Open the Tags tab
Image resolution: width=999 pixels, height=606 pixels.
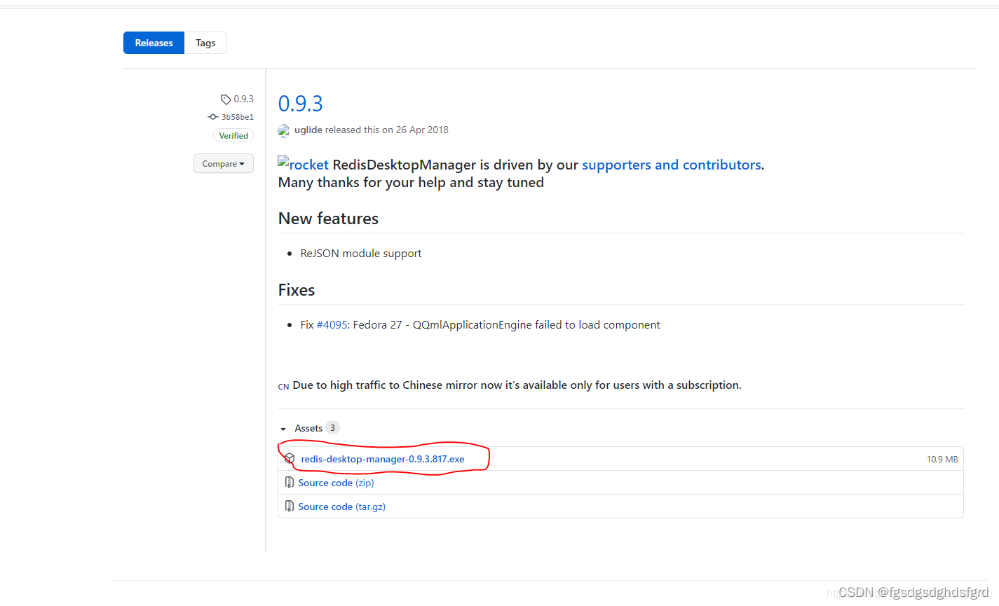[x=205, y=43]
